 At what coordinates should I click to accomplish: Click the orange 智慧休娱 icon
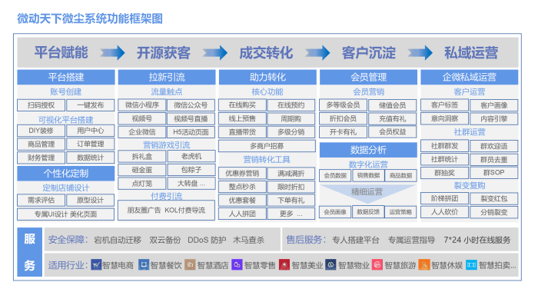point(424,265)
